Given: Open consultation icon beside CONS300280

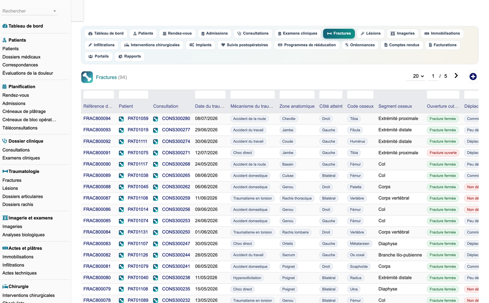Looking at the screenshot, I should tap(156, 119).
